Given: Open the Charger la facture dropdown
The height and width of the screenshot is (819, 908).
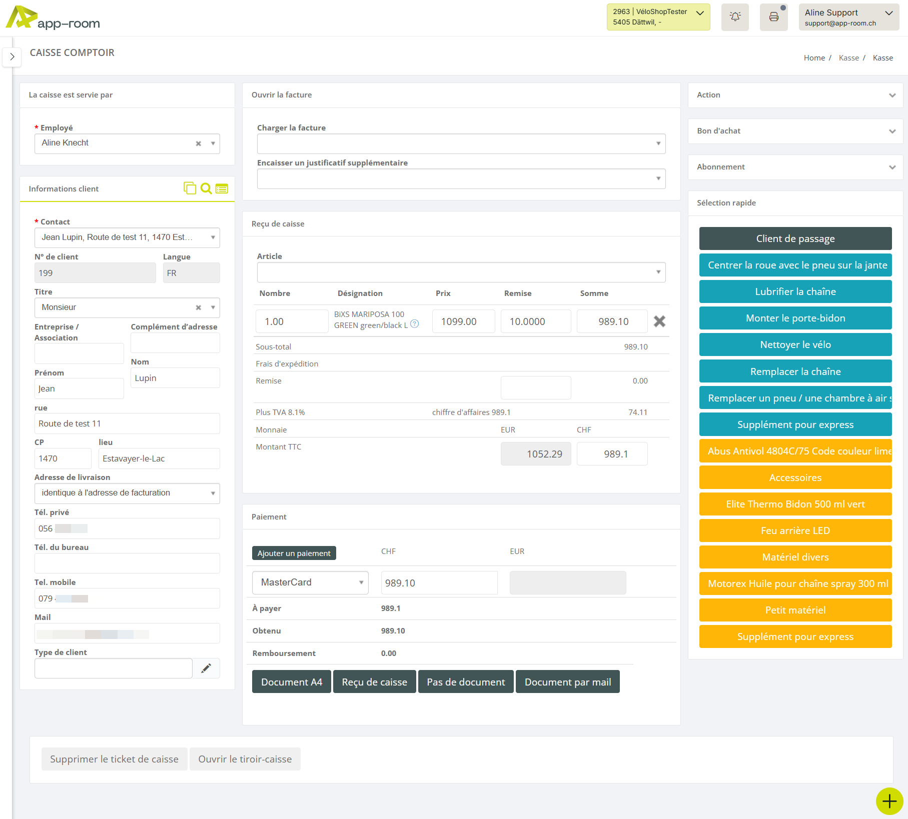Looking at the screenshot, I should 461,143.
